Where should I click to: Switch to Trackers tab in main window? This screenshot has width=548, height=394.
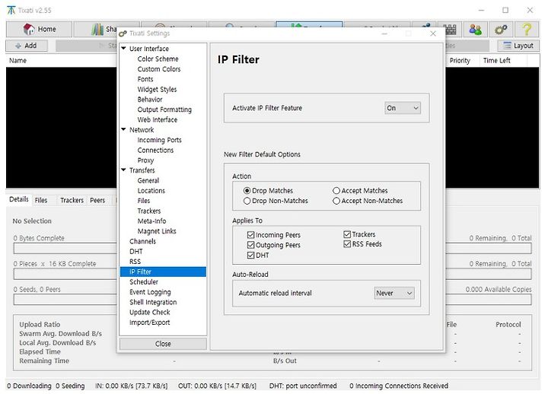tap(72, 200)
